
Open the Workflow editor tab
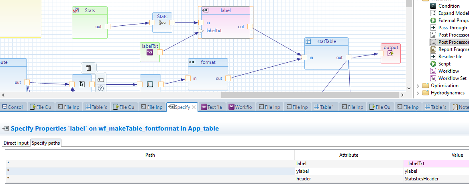240,107
